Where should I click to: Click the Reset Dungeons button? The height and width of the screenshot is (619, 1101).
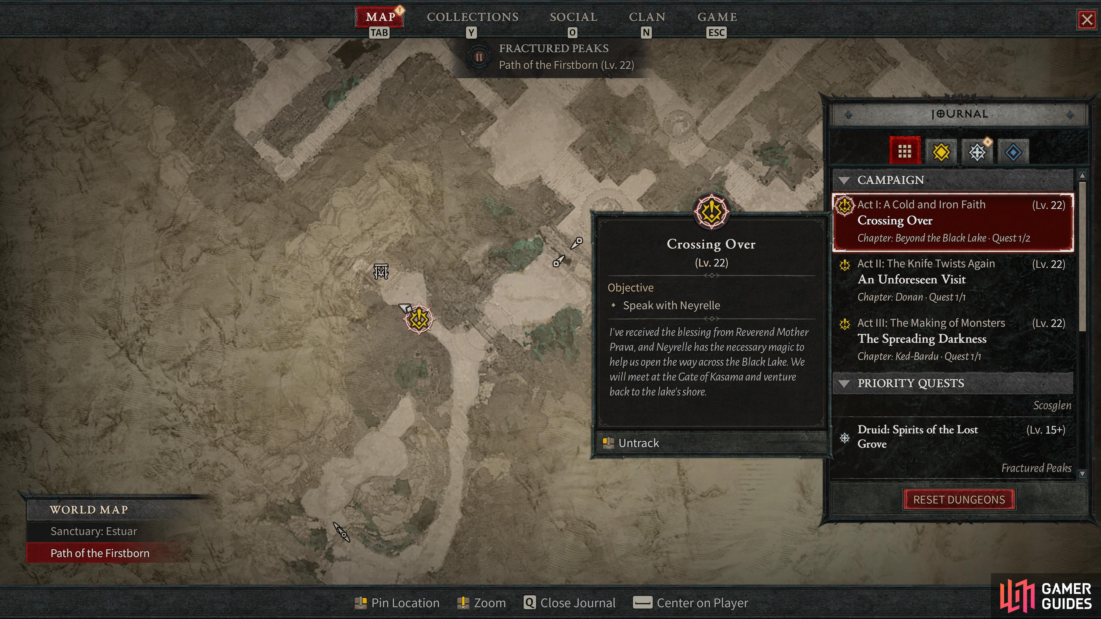pyautogui.click(x=959, y=499)
